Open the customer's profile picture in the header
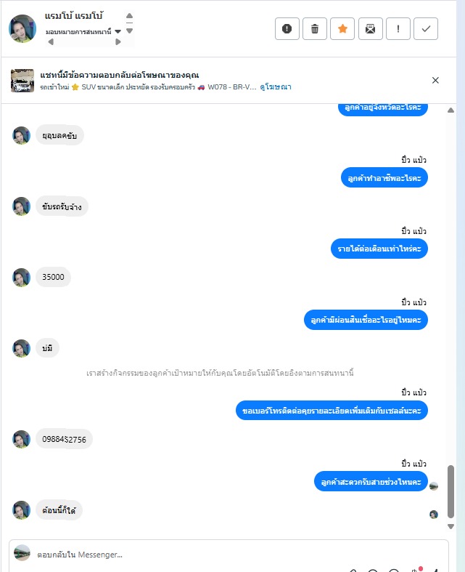465x572 pixels. click(x=22, y=28)
